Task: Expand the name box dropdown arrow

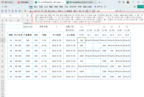Action: point(21,16)
